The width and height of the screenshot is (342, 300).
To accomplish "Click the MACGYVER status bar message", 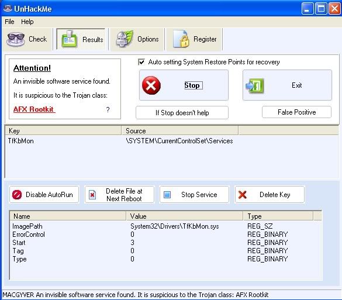I will [136, 295].
